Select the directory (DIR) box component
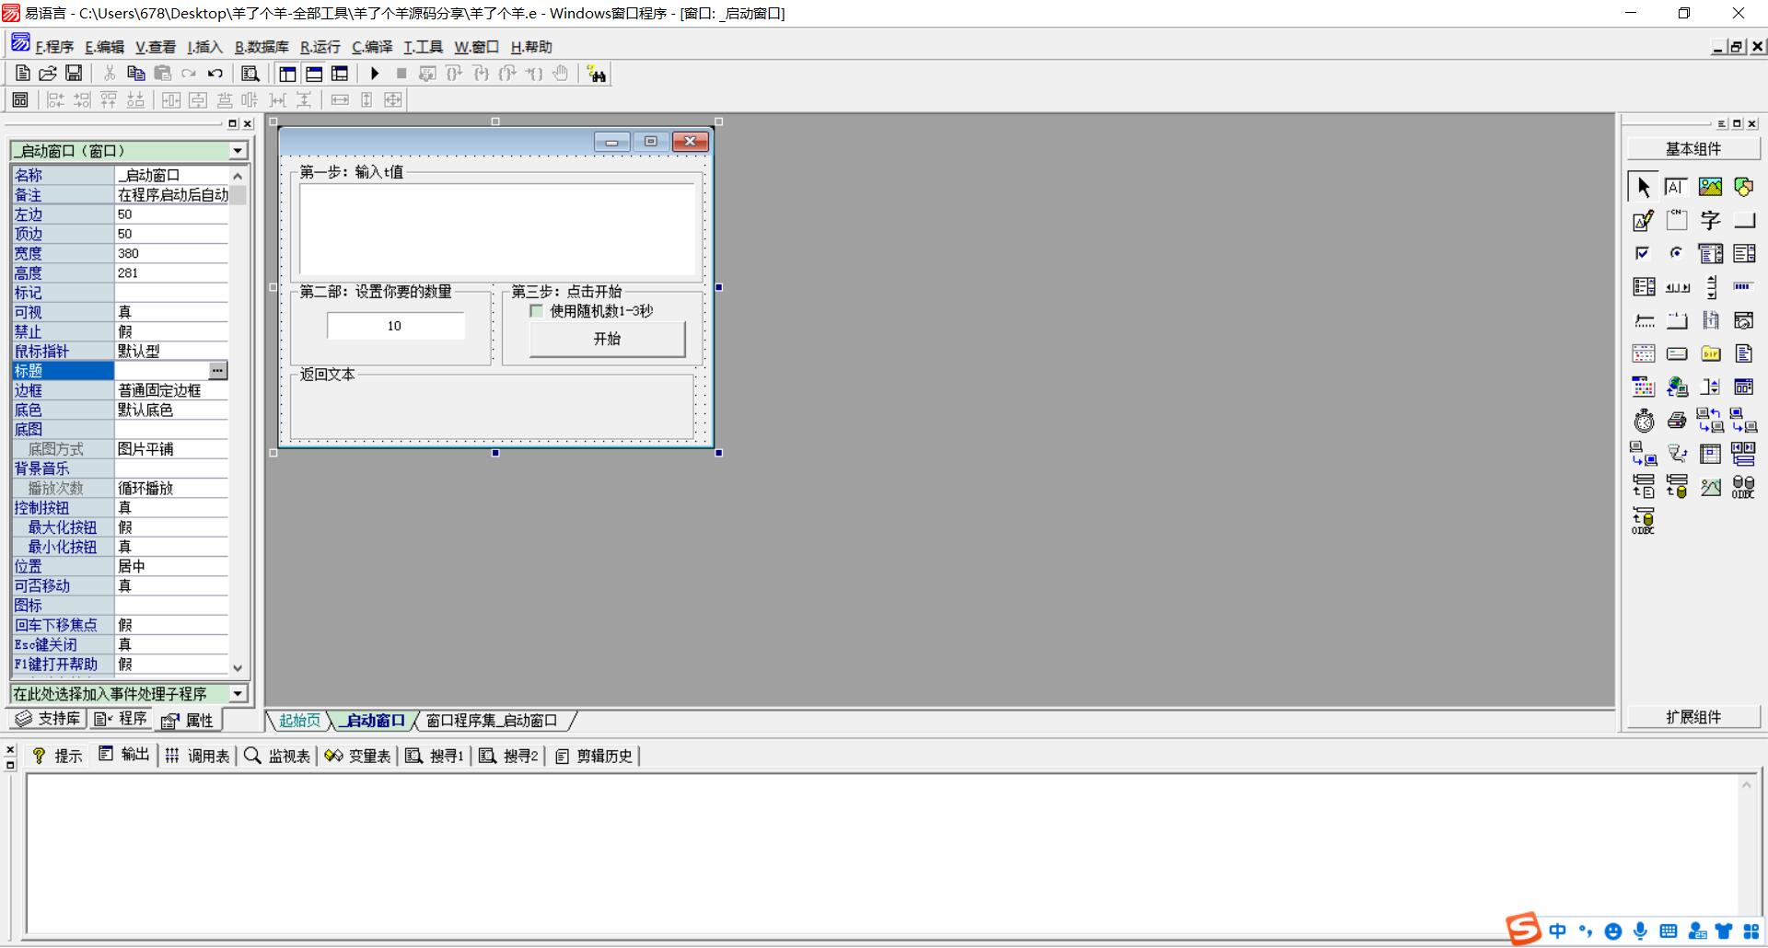This screenshot has height=948, width=1768. coord(1710,353)
